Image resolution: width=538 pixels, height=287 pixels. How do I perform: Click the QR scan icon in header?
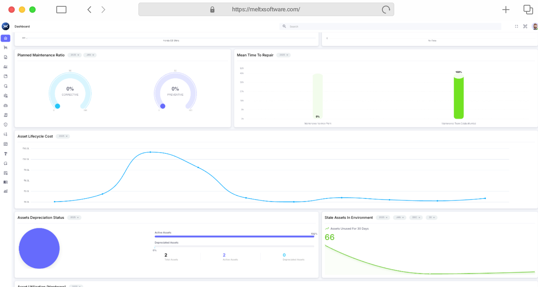[525, 26]
